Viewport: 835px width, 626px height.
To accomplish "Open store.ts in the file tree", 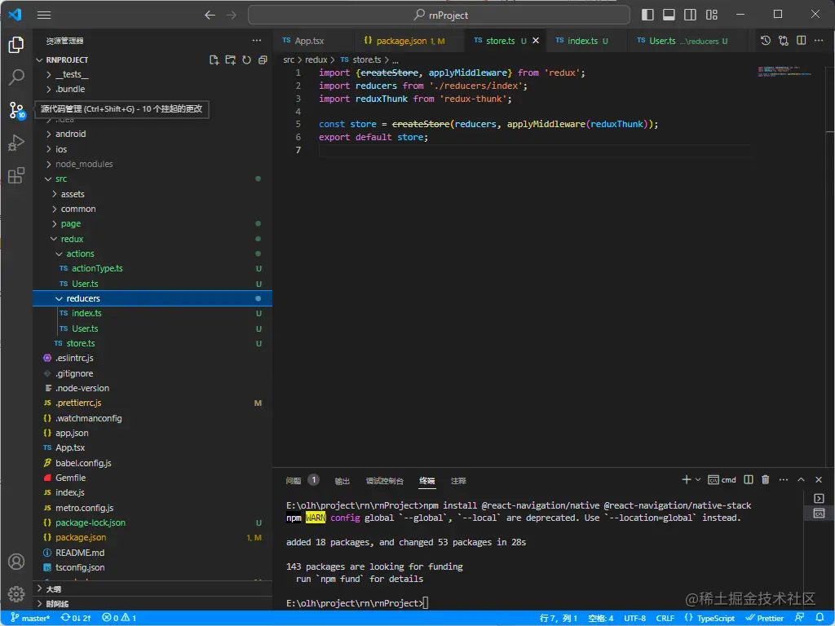I will pos(81,343).
